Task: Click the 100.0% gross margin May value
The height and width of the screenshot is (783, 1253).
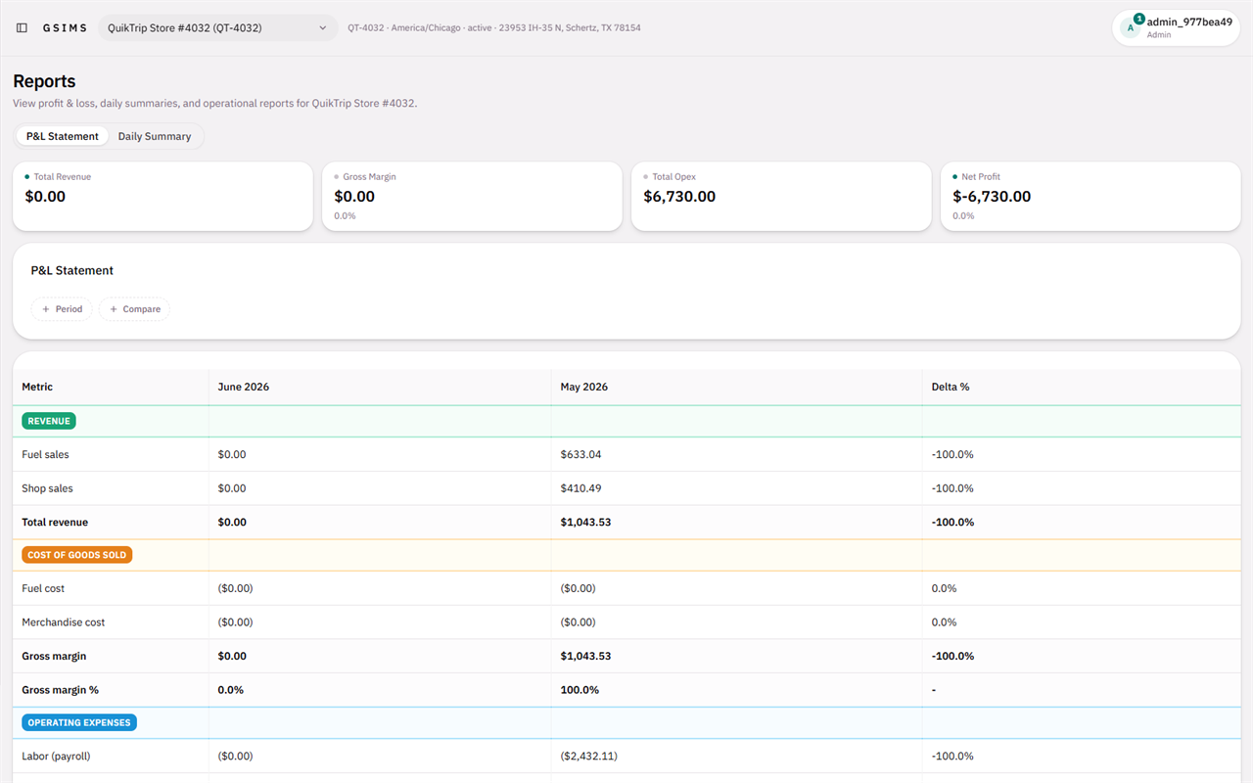Action: pos(580,690)
